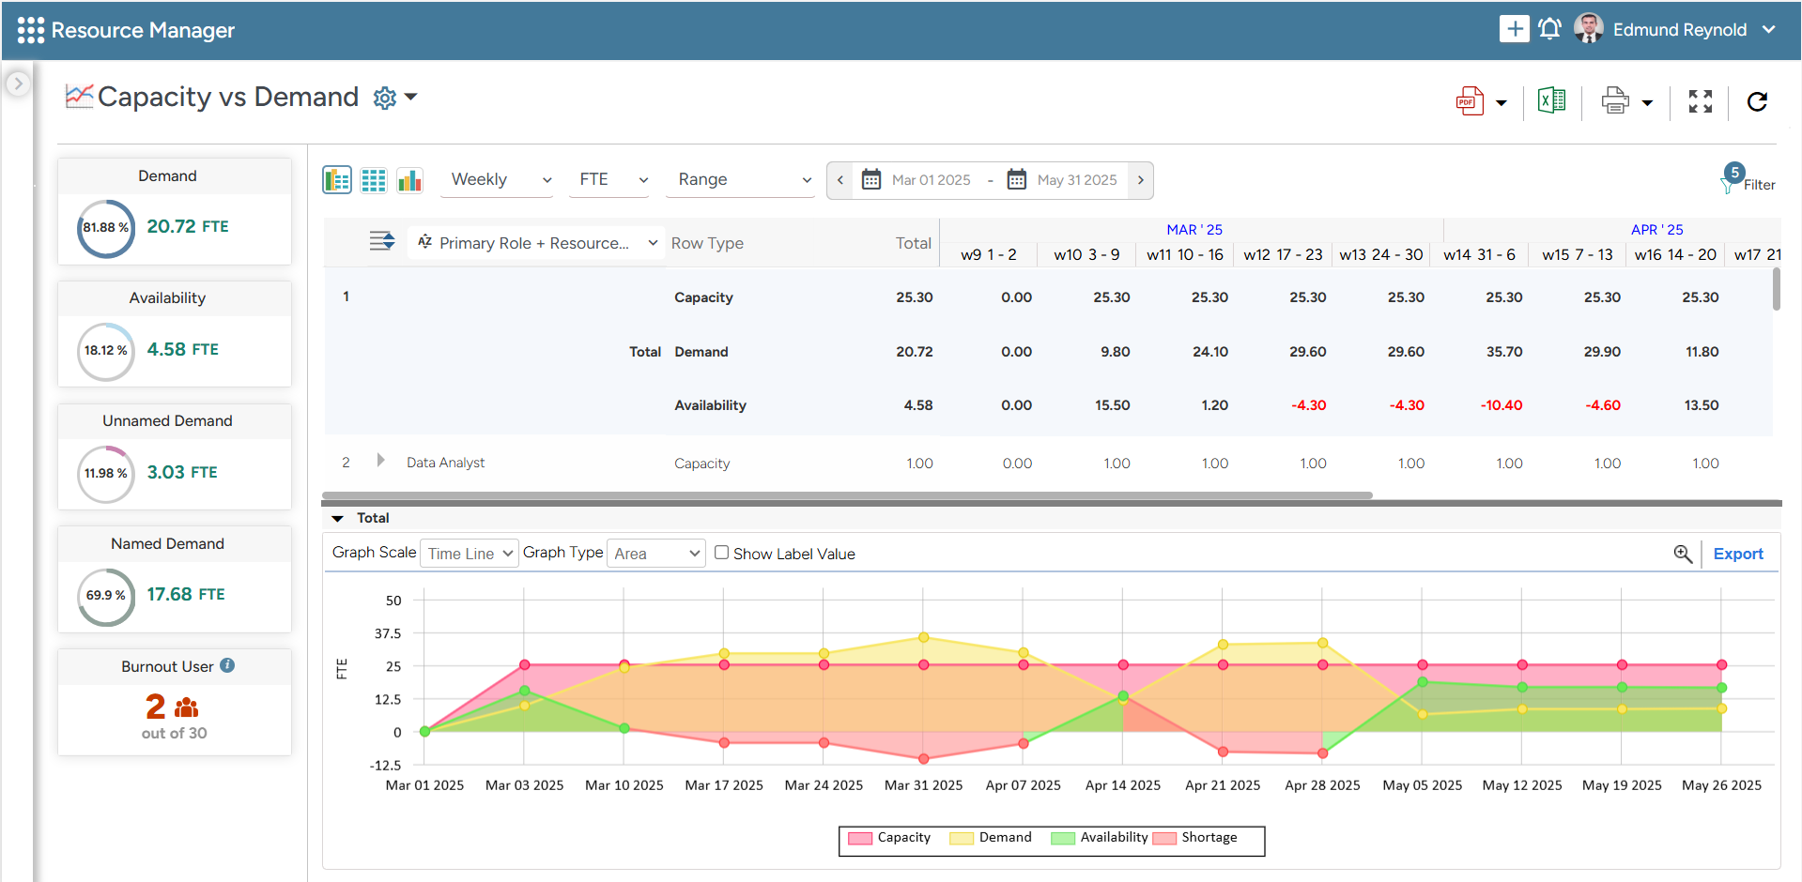
Task: Export report to Excel
Action: [x=1550, y=100]
